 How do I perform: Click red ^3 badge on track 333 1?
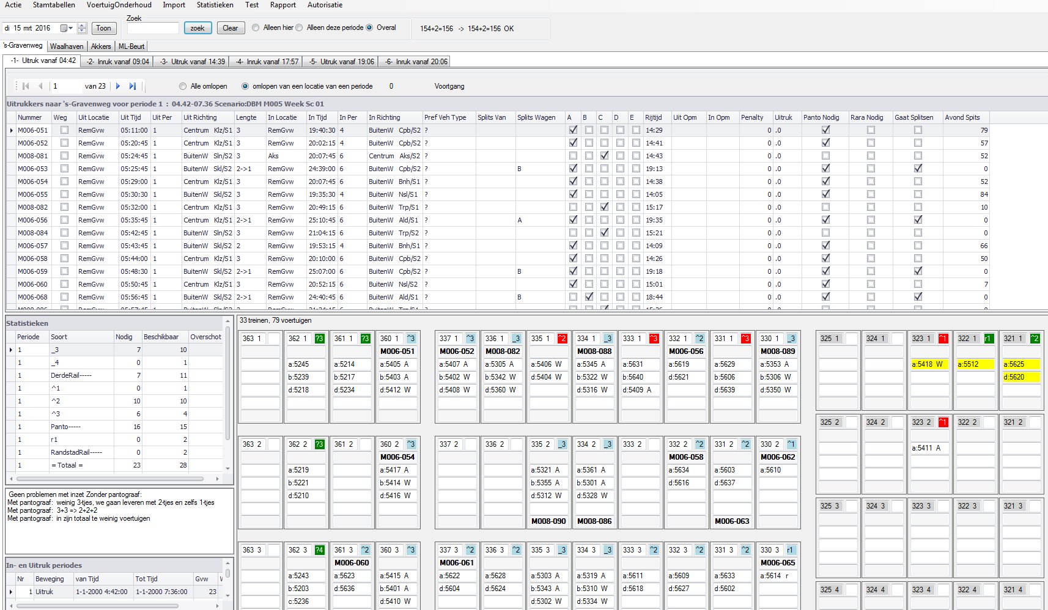[x=654, y=339]
